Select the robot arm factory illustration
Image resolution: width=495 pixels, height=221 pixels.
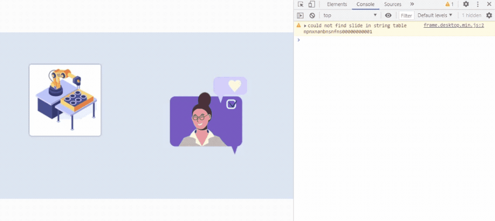[x=65, y=100]
